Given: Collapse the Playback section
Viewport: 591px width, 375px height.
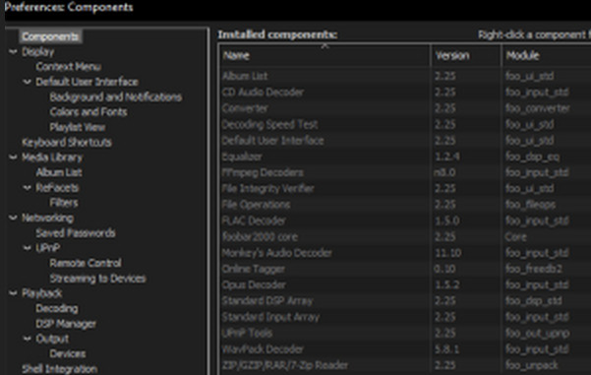Looking at the screenshot, I should pos(13,293).
